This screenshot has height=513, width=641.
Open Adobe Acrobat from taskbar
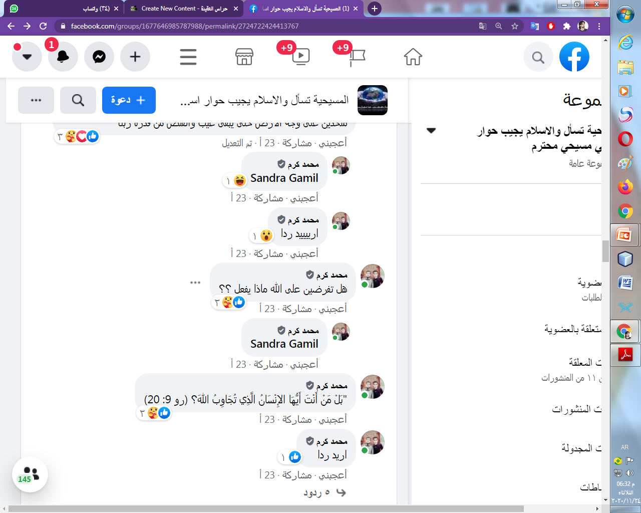pos(625,355)
